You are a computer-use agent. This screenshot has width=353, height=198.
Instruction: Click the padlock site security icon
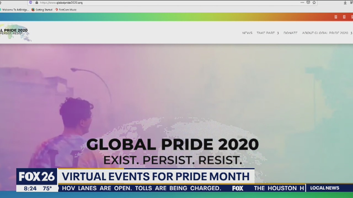[36, 2]
